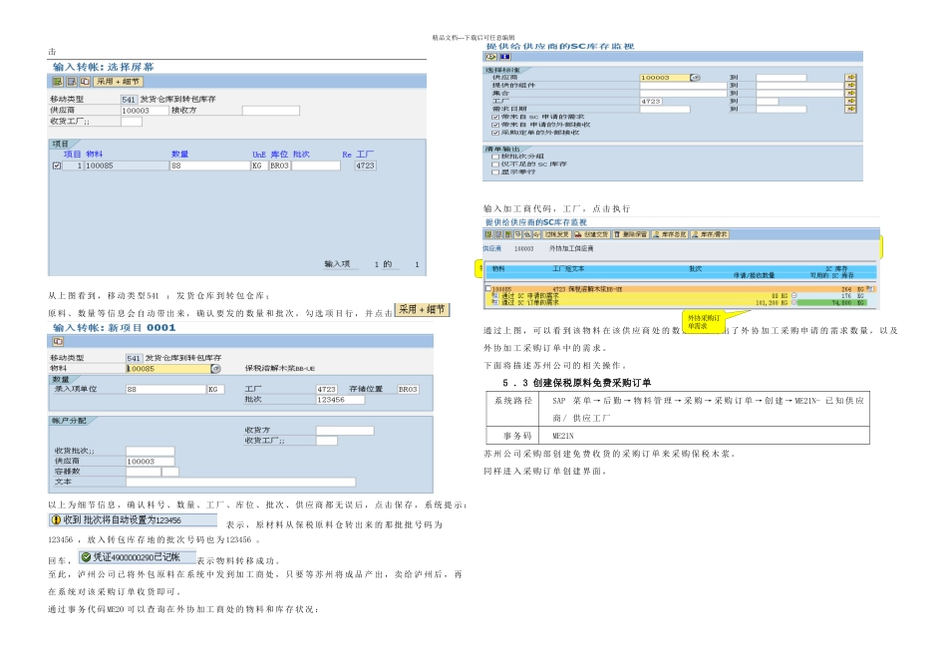Click empty 接收方 input field
Viewport: 947px width, 670px height.
270,111
